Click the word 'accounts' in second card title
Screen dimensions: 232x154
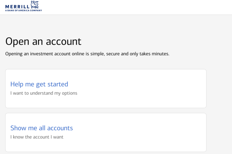click(60, 128)
